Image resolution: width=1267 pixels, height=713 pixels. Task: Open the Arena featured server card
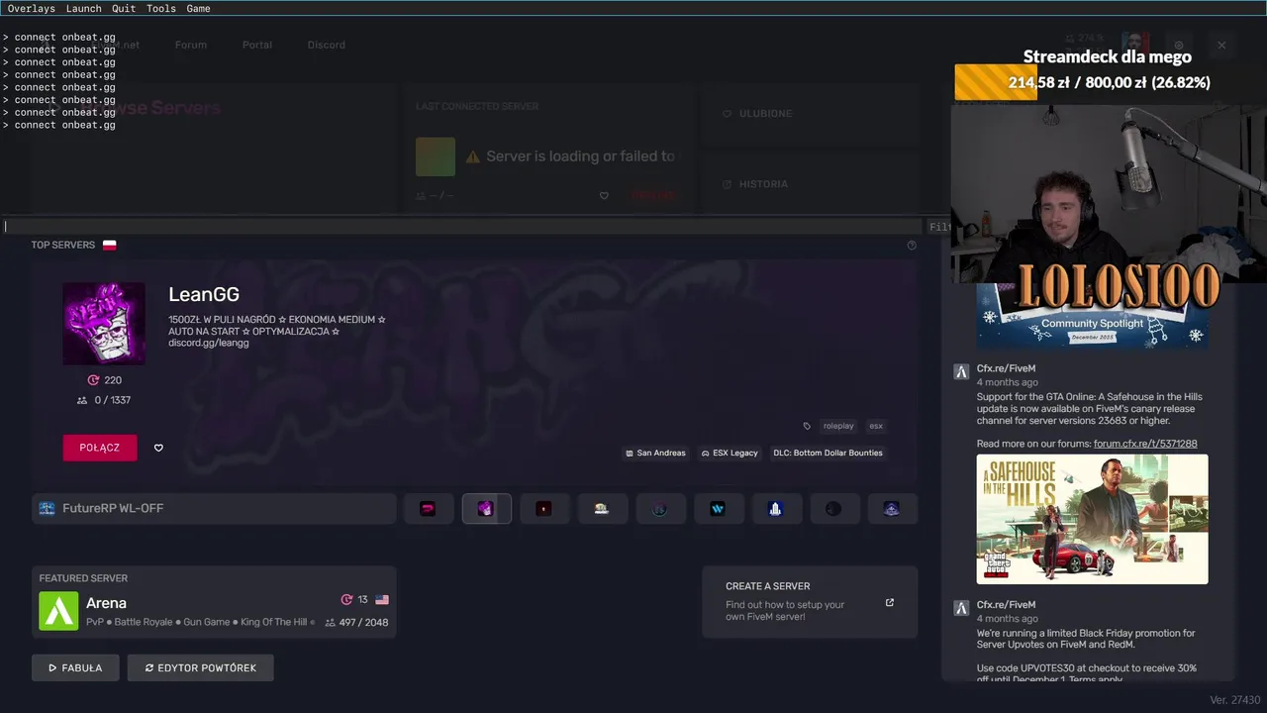(x=214, y=602)
